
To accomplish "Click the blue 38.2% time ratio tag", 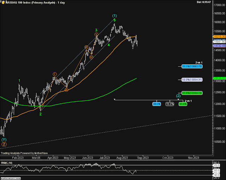I will [157, 104].
